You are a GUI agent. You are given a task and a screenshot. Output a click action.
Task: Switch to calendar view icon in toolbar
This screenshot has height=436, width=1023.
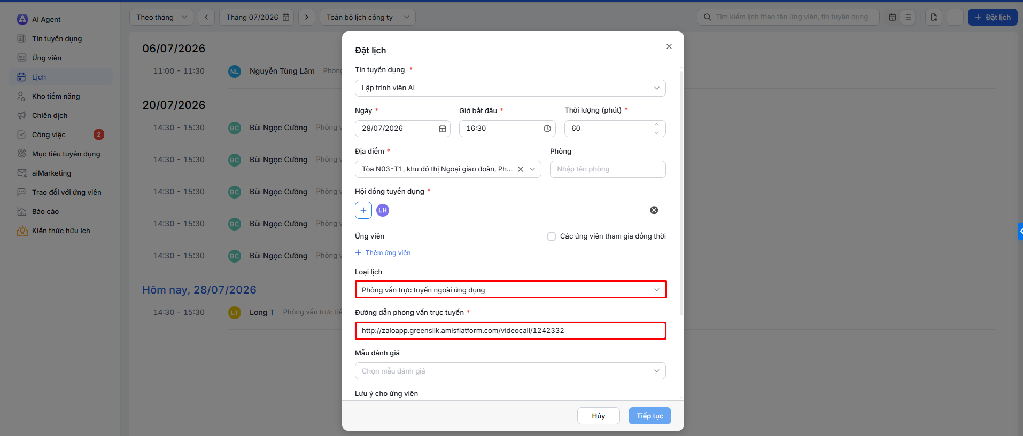click(893, 17)
